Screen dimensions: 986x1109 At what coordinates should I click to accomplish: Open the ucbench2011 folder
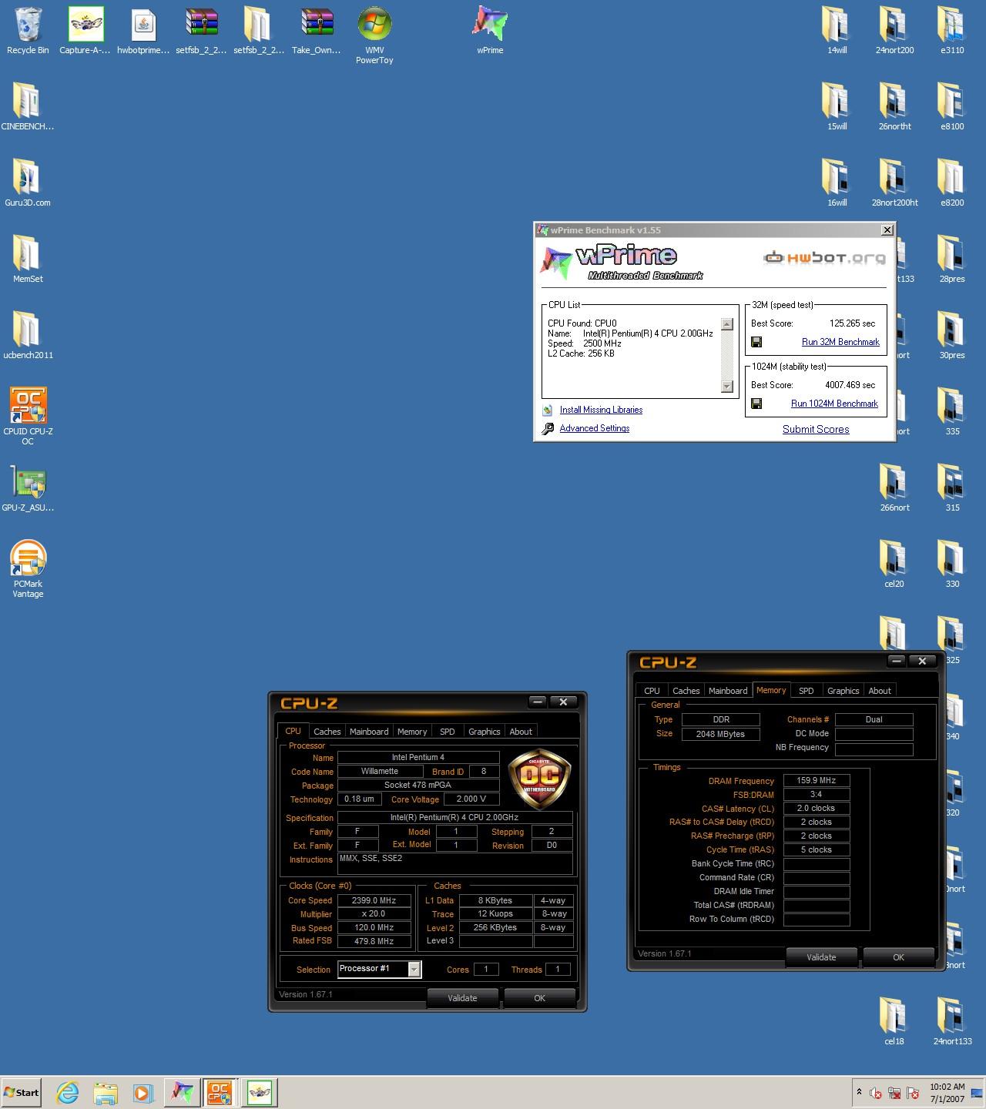point(28,335)
